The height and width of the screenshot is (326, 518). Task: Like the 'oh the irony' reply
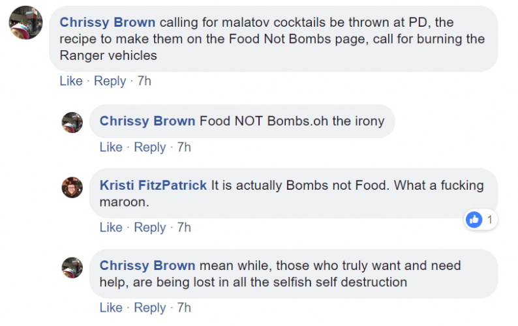tap(111, 147)
